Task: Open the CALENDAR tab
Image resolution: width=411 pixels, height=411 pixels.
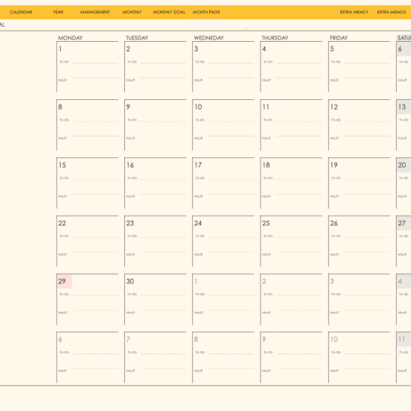Action: (x=21, y=13)
